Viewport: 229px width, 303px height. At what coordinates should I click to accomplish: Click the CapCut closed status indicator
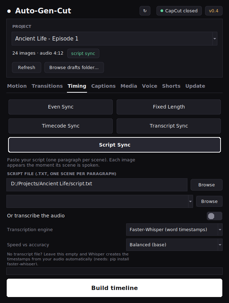point(179,11)
